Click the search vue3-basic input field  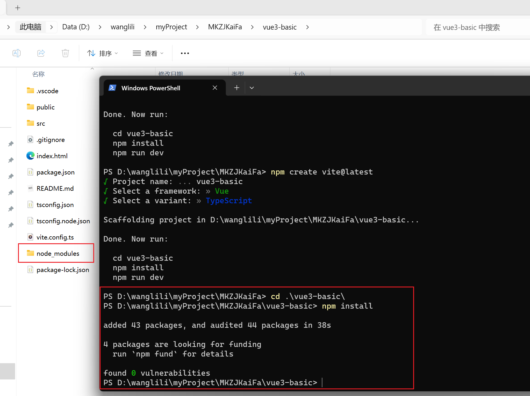477,27
